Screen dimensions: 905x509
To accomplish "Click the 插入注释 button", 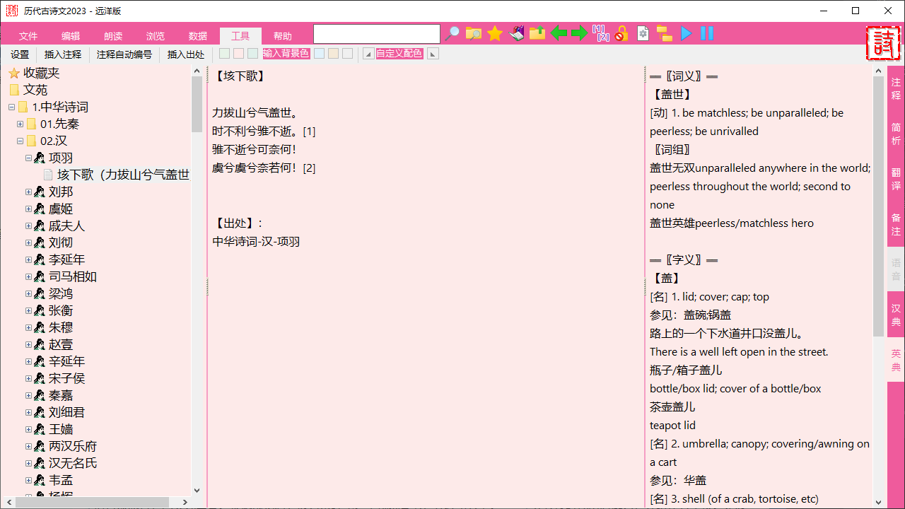I will 63,54.
